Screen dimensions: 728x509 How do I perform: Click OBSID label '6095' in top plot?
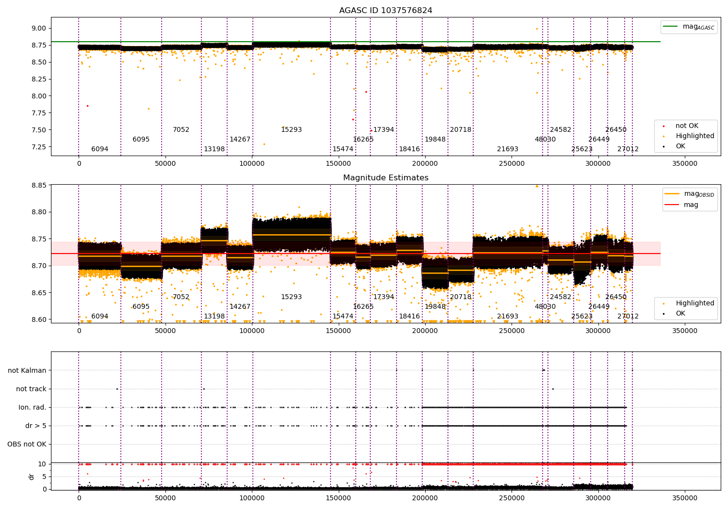(x=141, y=140)
